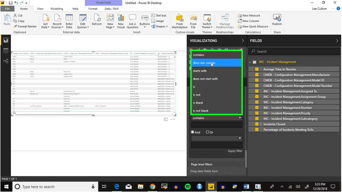Collapse the Fields pane chevron
342x192 pixels.
click(337, 41)
